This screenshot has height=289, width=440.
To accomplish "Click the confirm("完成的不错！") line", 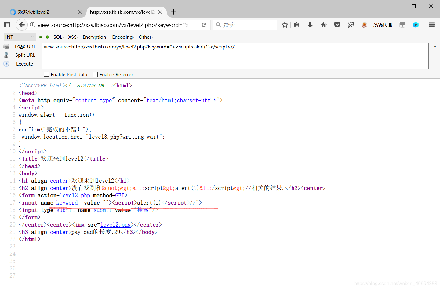I will [x=55, y=130].
